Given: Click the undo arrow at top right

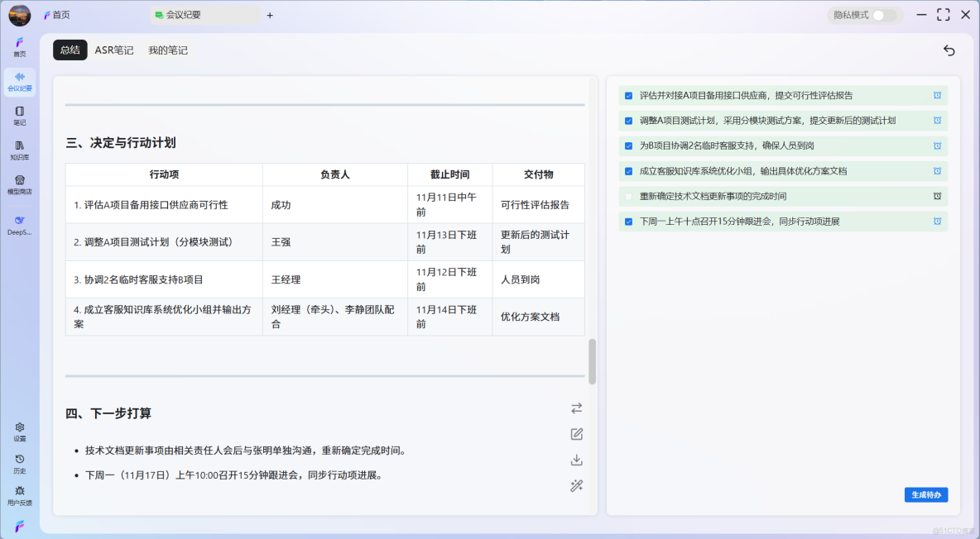Looking at the screenshot, I should tap(949, 50).
